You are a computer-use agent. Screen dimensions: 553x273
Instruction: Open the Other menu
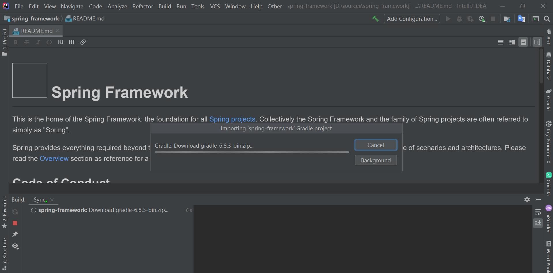coord(274,6)
